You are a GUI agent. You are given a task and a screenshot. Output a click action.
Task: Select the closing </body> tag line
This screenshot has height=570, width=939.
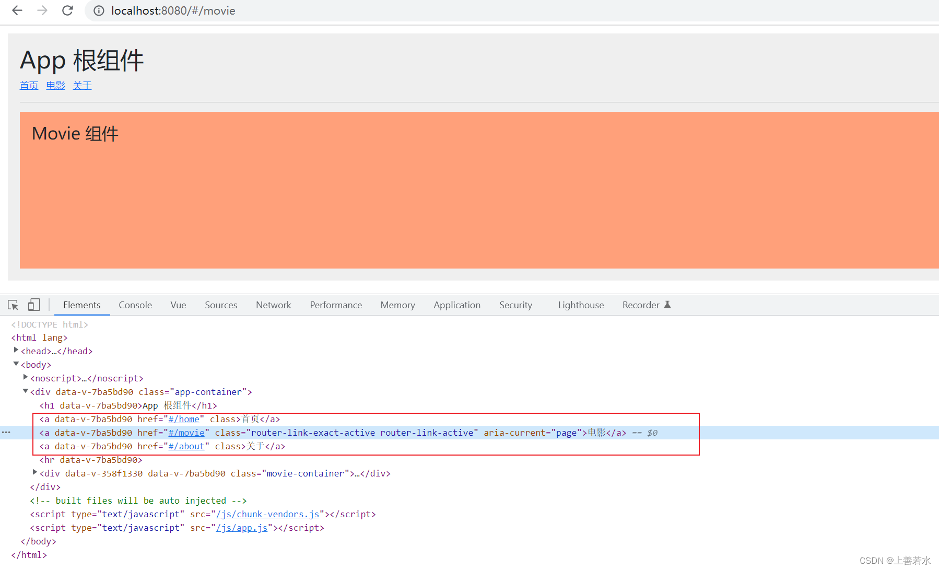(x=38, y=541)
